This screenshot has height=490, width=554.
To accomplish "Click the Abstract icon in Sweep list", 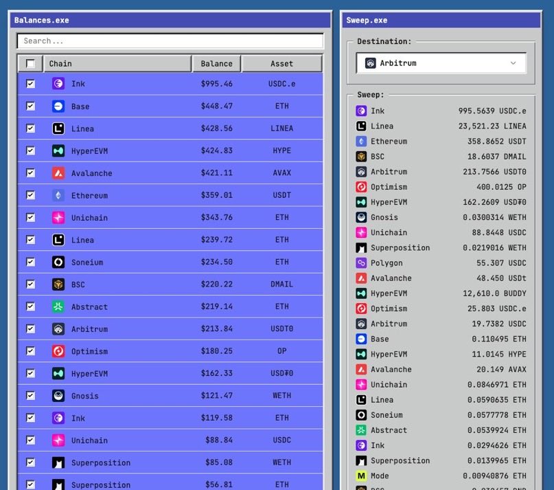I will click(361, 430).
